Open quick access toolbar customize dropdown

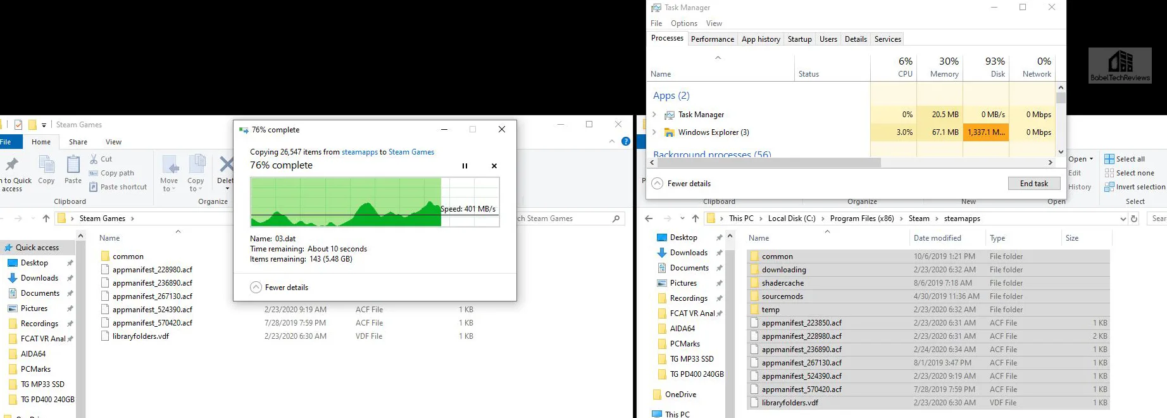tap(44, 125)
